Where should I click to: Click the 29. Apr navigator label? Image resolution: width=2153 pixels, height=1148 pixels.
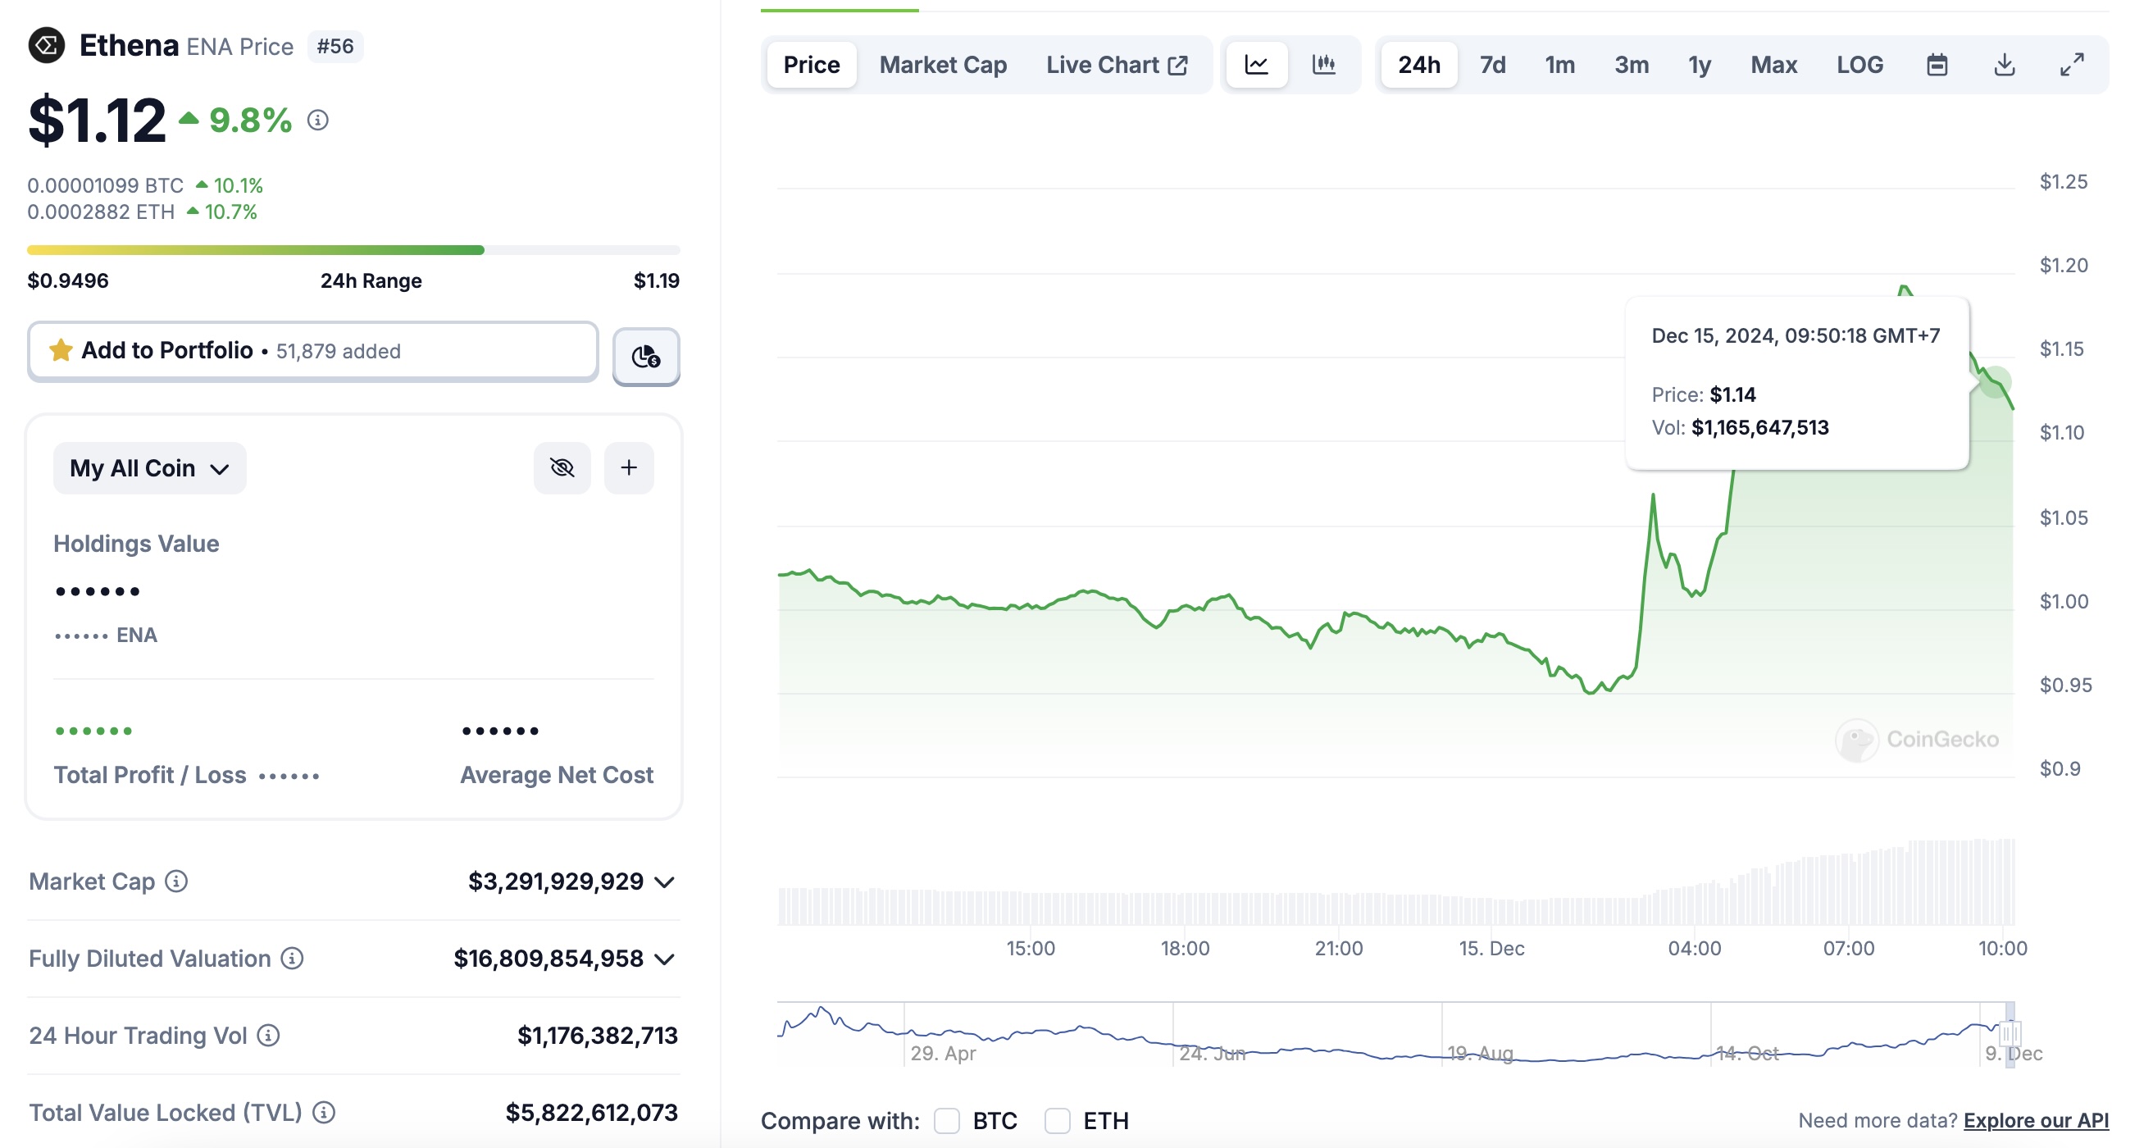943,1054
